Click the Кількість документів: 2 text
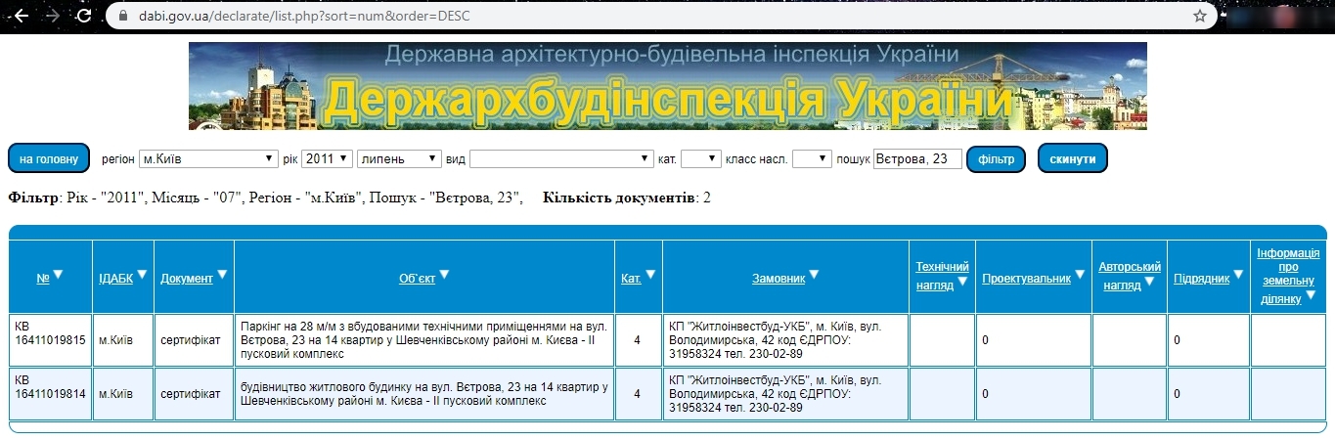 click(x=627, y=198)
